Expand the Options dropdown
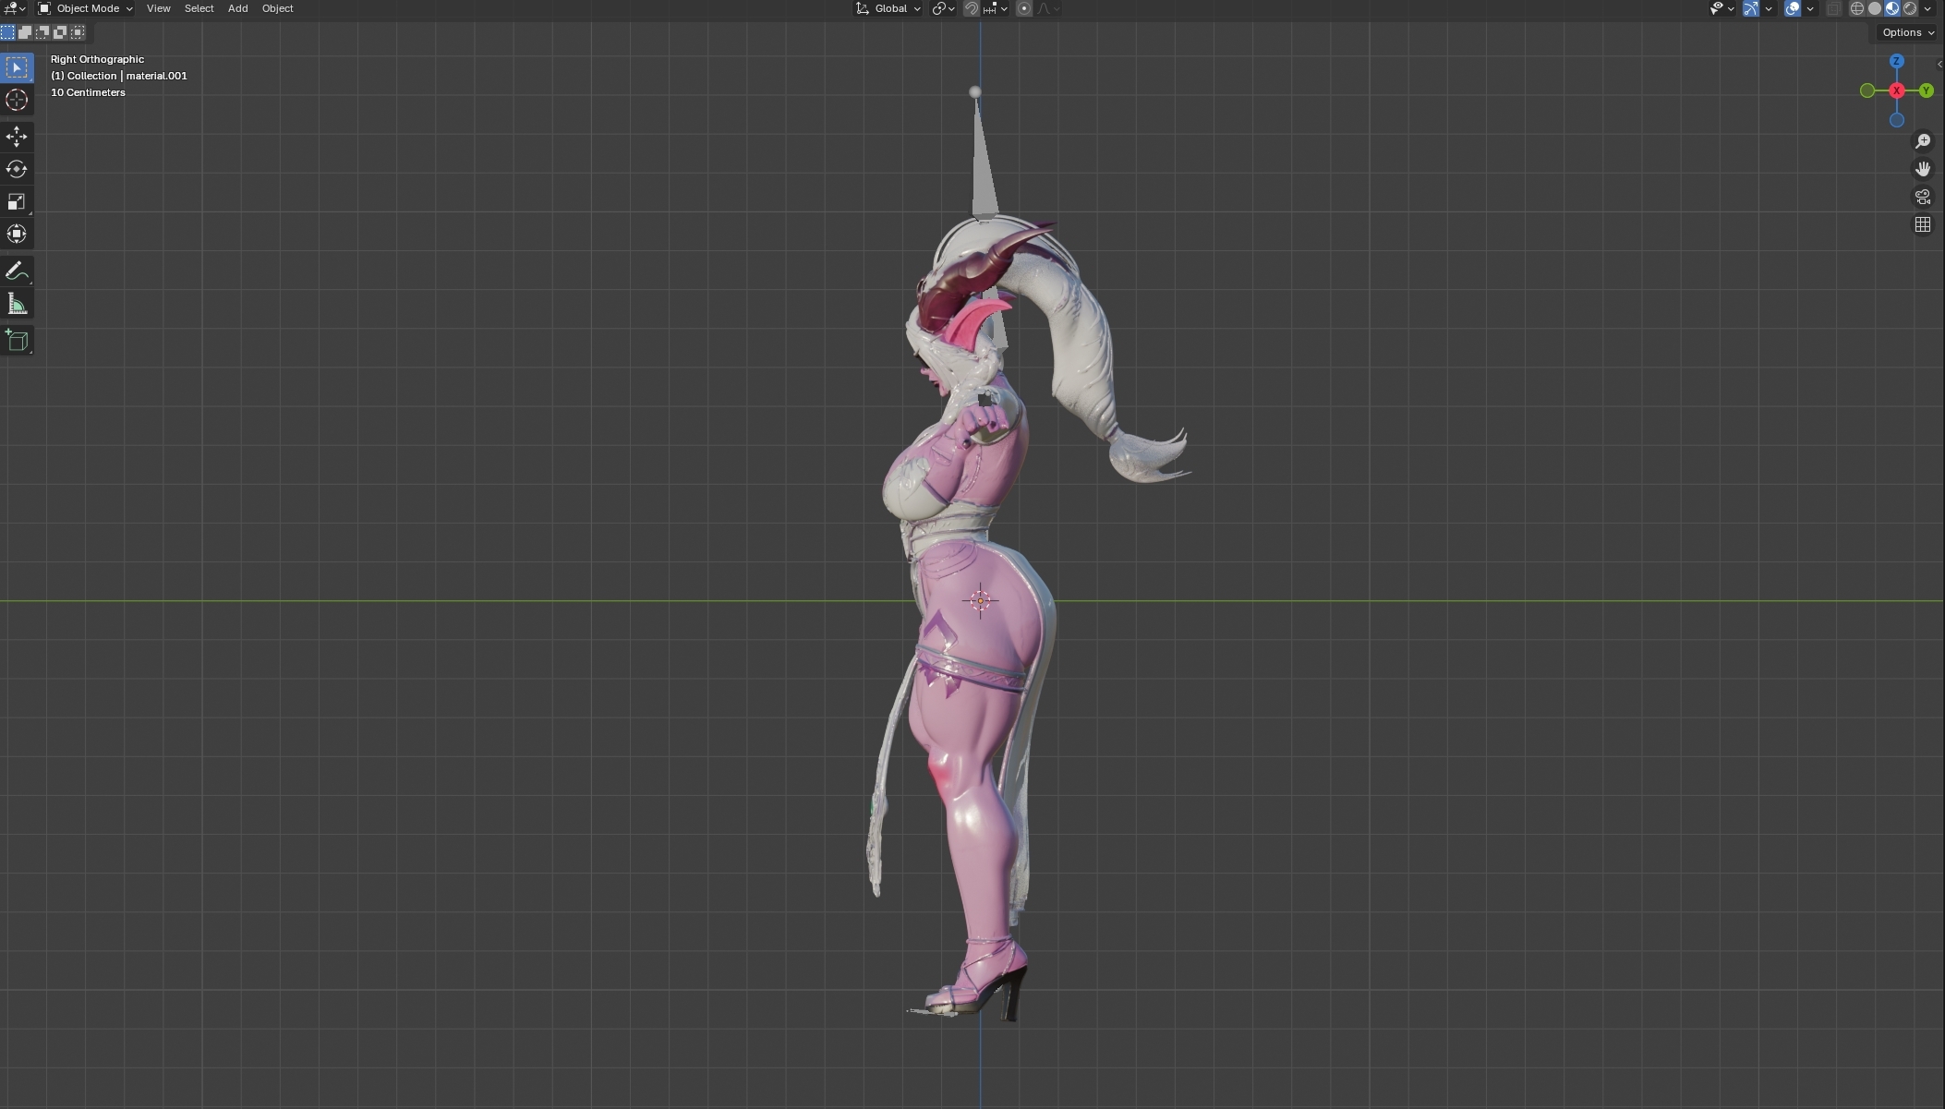 [1908, 32]
